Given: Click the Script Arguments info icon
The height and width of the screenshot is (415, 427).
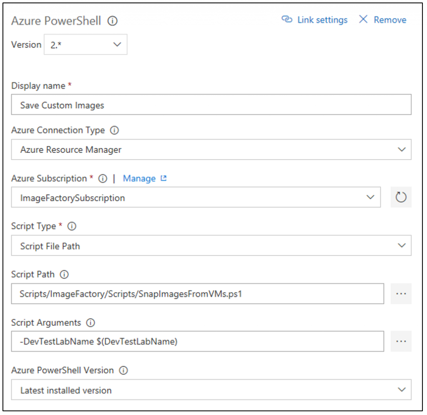Looking at the screenshot, I should point(90,323).
